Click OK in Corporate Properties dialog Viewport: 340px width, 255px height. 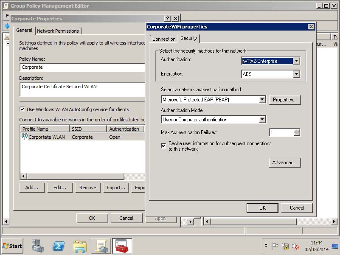92,218
